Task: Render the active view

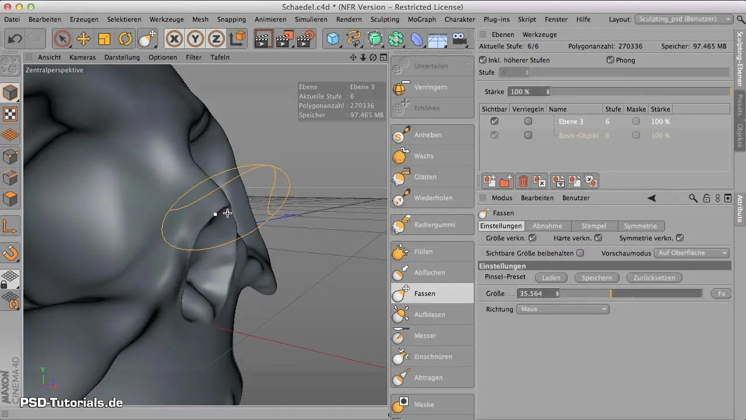Action: point(263,40)
